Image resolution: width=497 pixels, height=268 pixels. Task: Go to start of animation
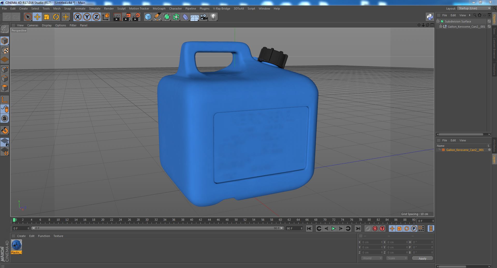pyautogui.click(x=309, y=228)
